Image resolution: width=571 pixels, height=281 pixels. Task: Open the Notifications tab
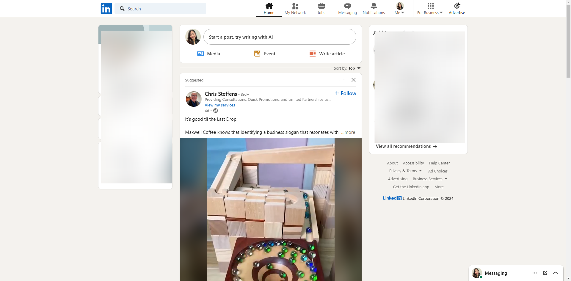click(x=374, y=9)
